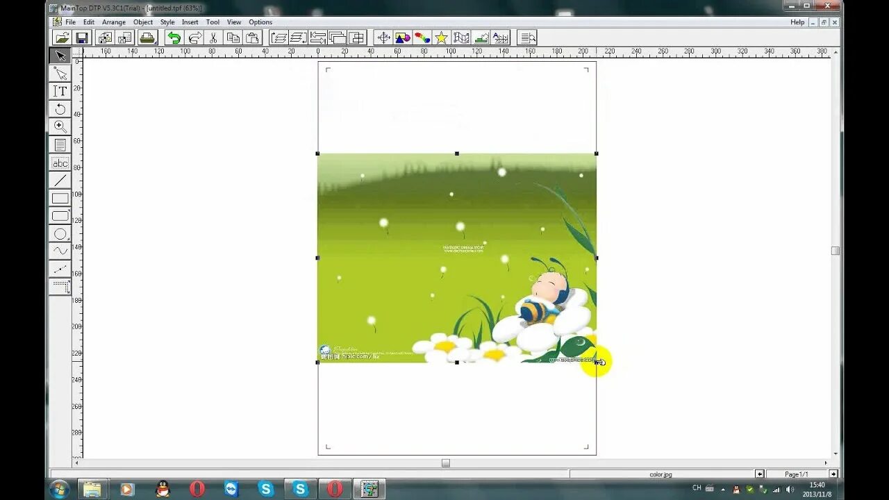
Task: Click the text table toolbar icon
Action: (x=500, y=37)
